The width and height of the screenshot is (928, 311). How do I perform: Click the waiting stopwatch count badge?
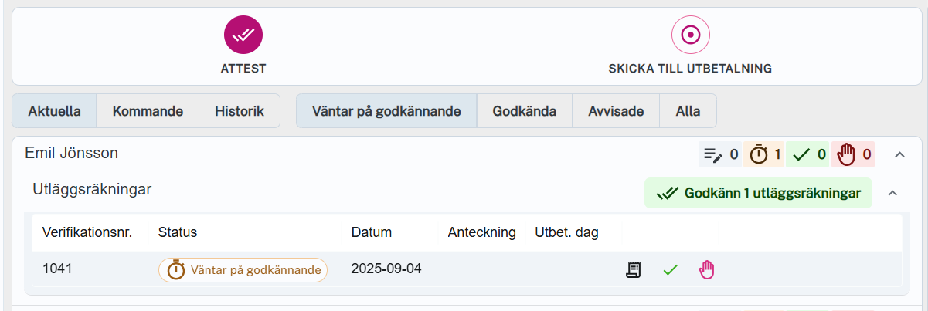tap(765, 155)
